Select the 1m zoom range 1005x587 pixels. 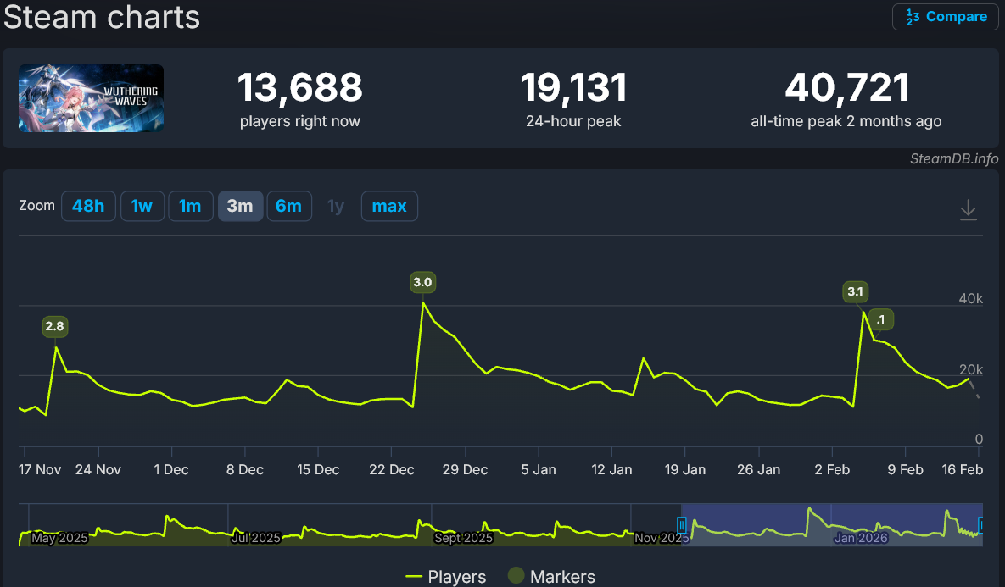point(190,206)
